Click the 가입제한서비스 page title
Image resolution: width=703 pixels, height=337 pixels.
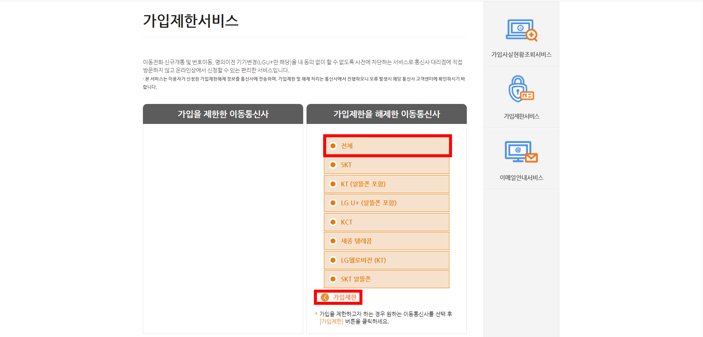pos(191,21)
